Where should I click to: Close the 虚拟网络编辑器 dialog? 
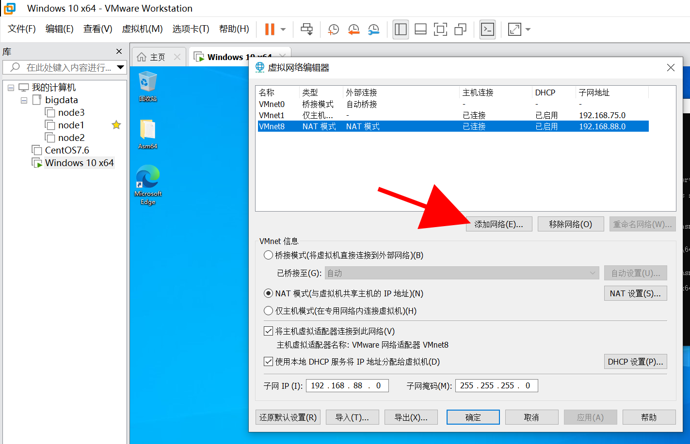tap(671, 68)
